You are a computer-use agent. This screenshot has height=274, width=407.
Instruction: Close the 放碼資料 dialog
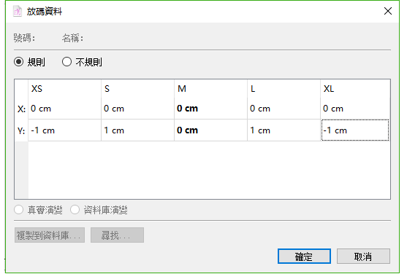(x=388, y=11)
